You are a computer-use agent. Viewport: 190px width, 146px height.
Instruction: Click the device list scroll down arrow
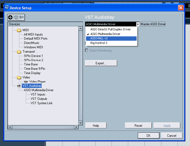[80, 123]
